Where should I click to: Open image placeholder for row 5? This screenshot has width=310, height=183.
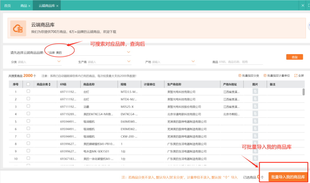255,121
